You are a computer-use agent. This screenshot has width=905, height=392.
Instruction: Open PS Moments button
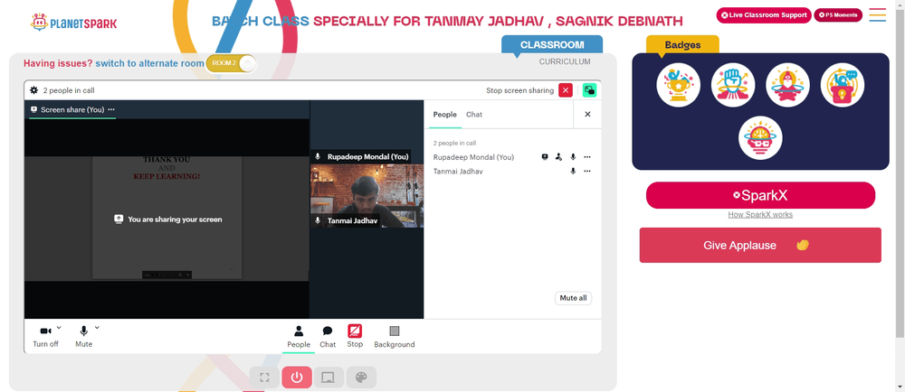[x=838, y=15]
